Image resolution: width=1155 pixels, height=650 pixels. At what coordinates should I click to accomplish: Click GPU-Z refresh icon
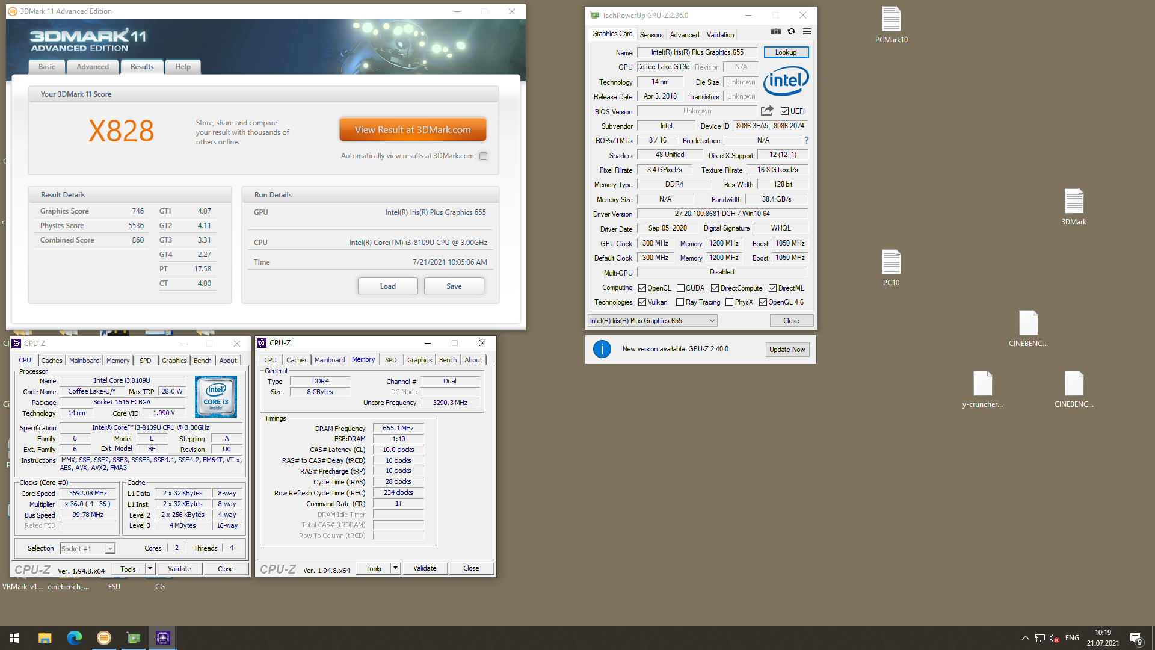click(792, 31)
